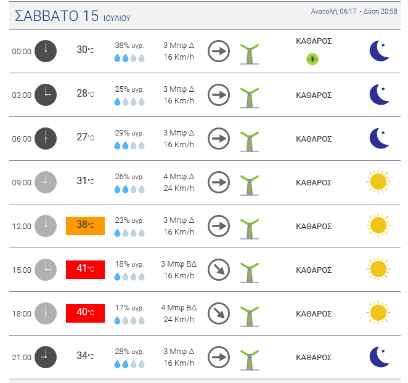The height and width of the screenshot is (383, 408).
Task: Click the red 41°C temperature box
Action: [x=85, y=270]
